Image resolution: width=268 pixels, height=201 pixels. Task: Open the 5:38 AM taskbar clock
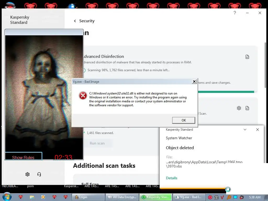255,197
